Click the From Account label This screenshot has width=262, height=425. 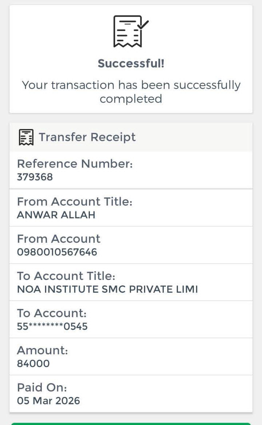click(59, 239)
